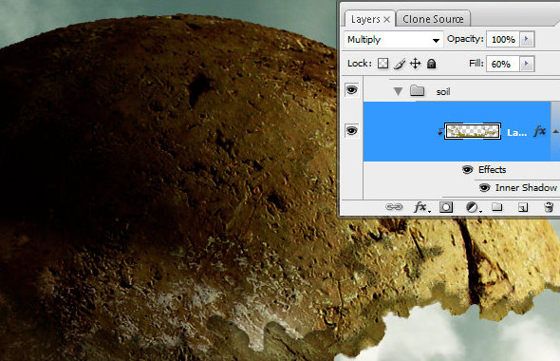Open the Clone Source tab
Screen dimensions: 560x361
coord(433,19)
